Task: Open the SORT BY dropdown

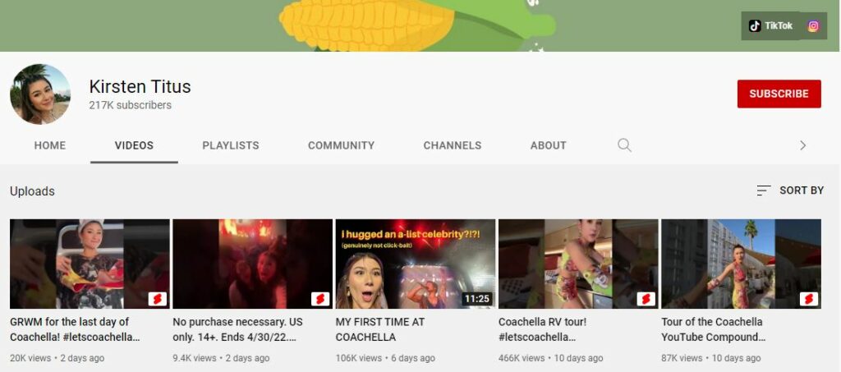Action: (x=790, y=191)
